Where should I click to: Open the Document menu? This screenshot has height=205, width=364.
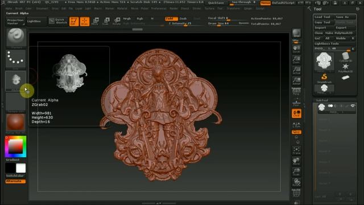(42, 9)
